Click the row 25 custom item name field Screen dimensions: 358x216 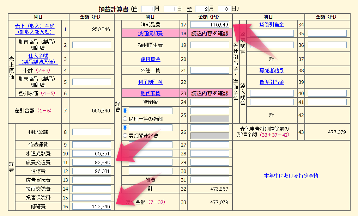(151, 111)
